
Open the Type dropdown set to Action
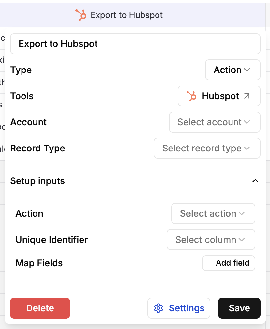pos(233,70)
